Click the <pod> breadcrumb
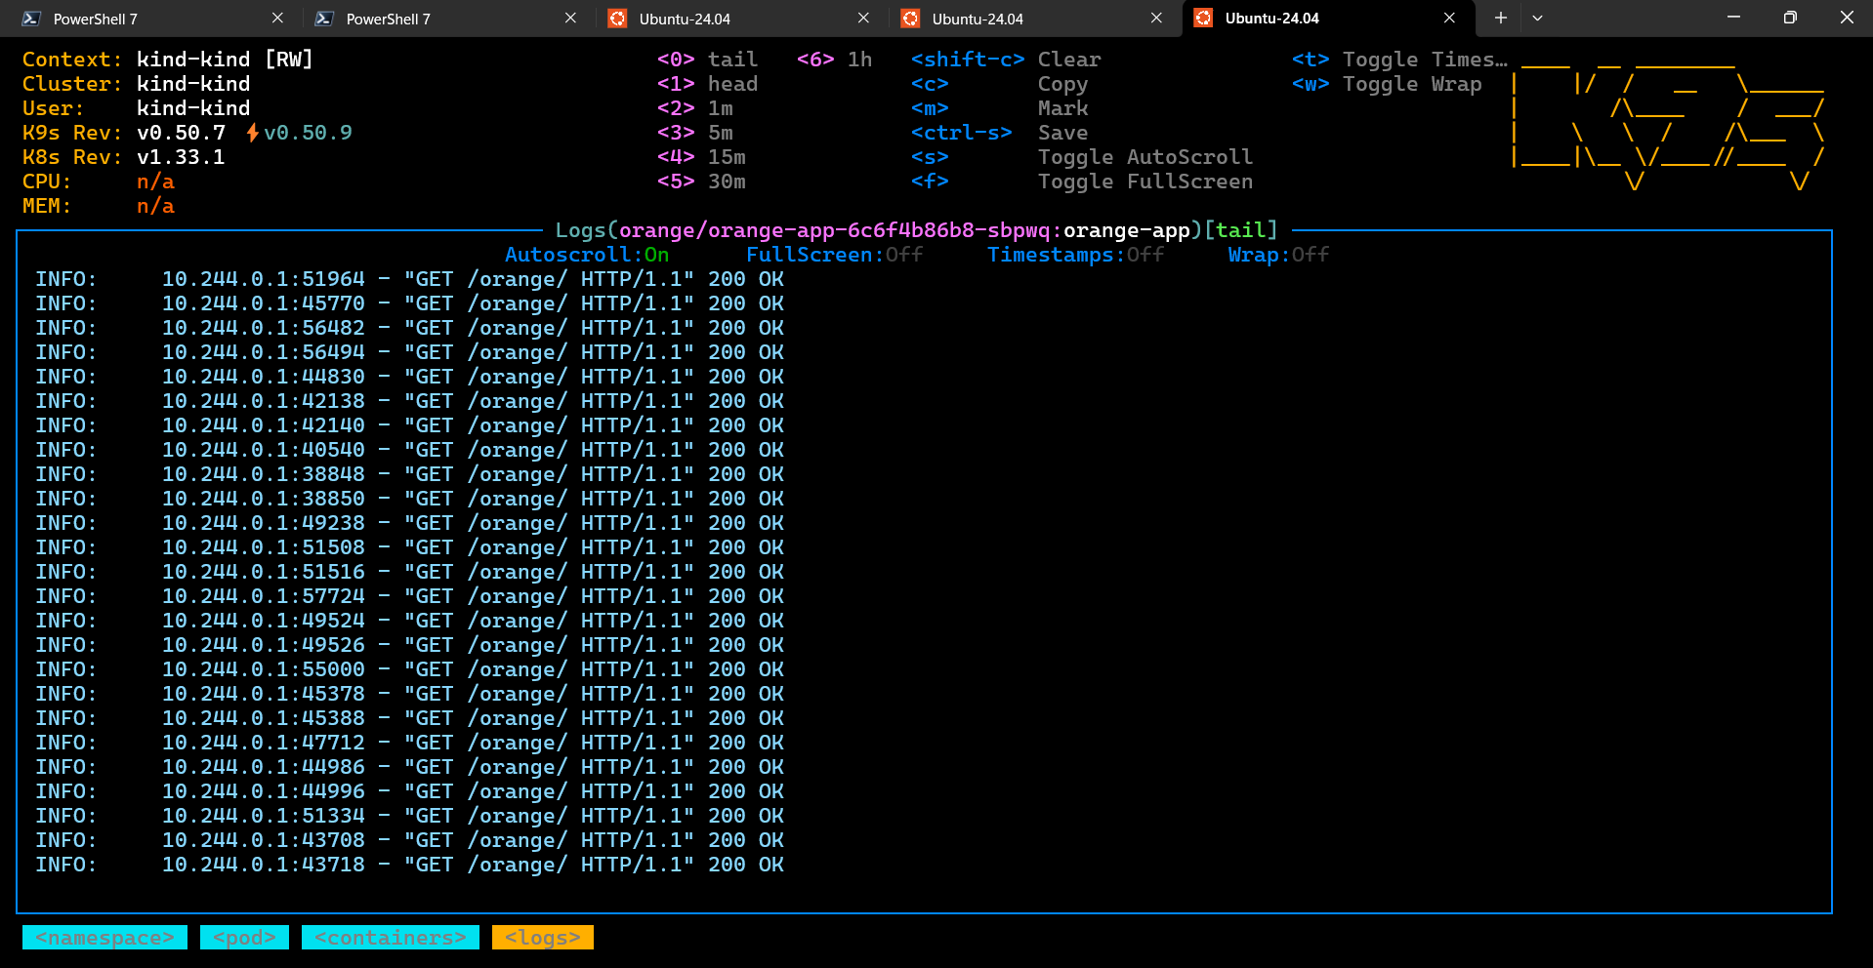The height and width of the screenshot is (968, 1873). pyautogui.click(x=244, y=938)
